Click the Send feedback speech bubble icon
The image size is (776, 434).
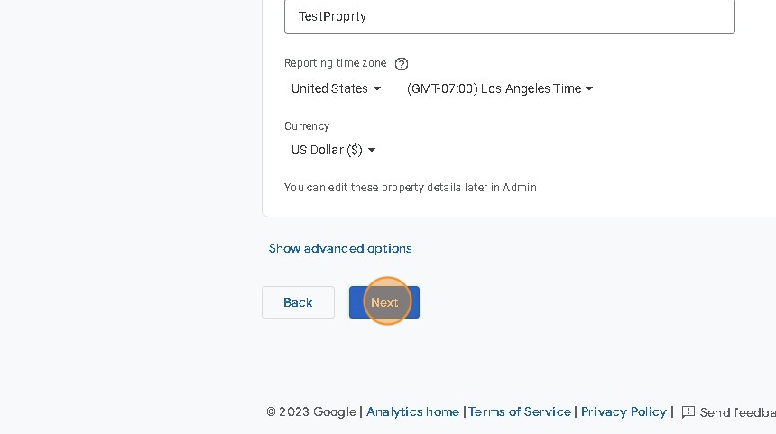click(x=688, y=412)
